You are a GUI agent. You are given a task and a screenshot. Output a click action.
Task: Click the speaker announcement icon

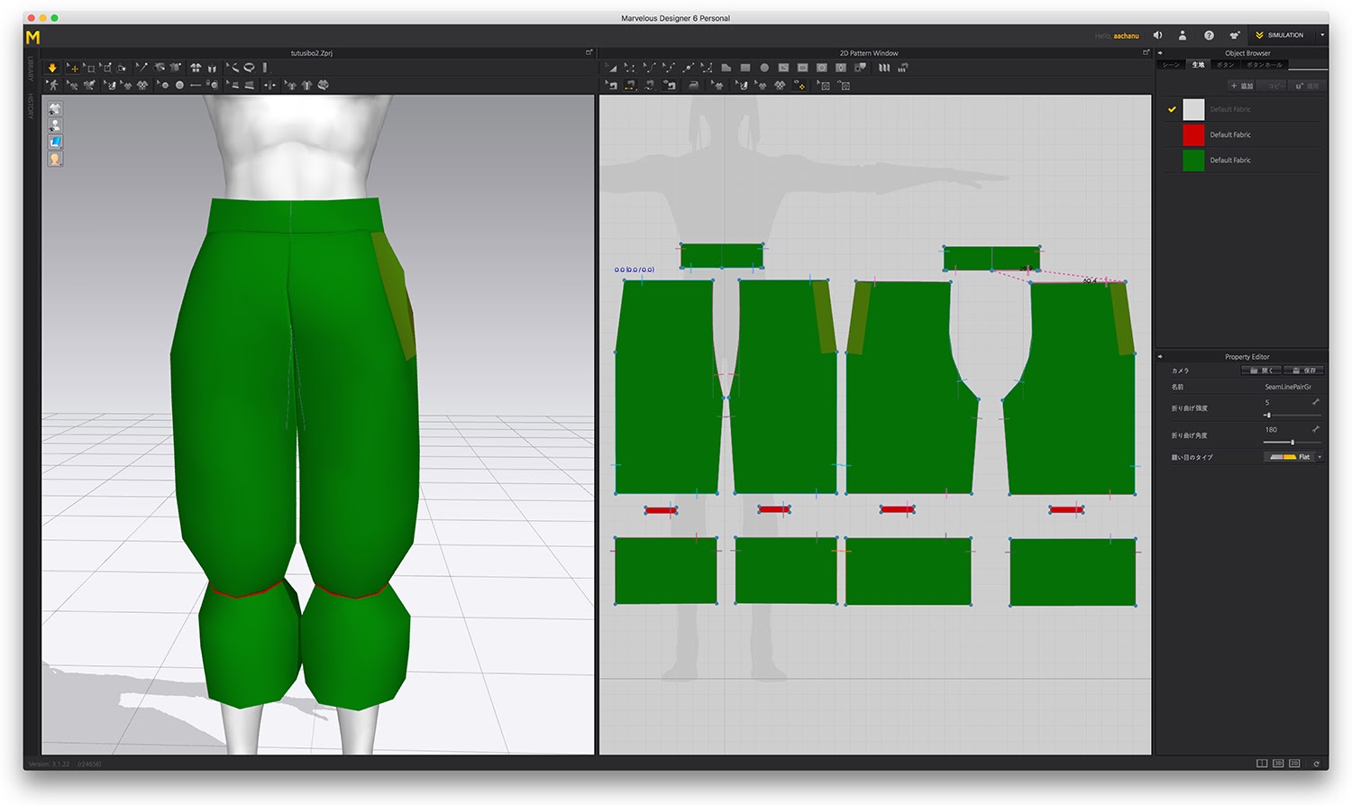tap(1157, 35)
